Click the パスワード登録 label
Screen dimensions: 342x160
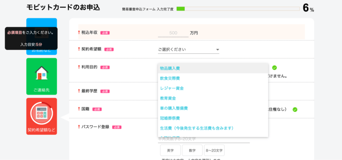point(95,127)
